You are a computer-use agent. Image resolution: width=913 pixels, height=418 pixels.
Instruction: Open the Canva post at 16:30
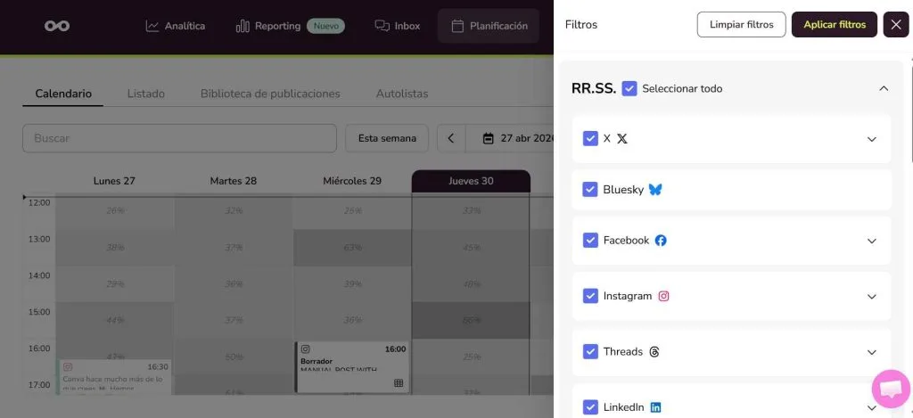[x=115, y=377]
